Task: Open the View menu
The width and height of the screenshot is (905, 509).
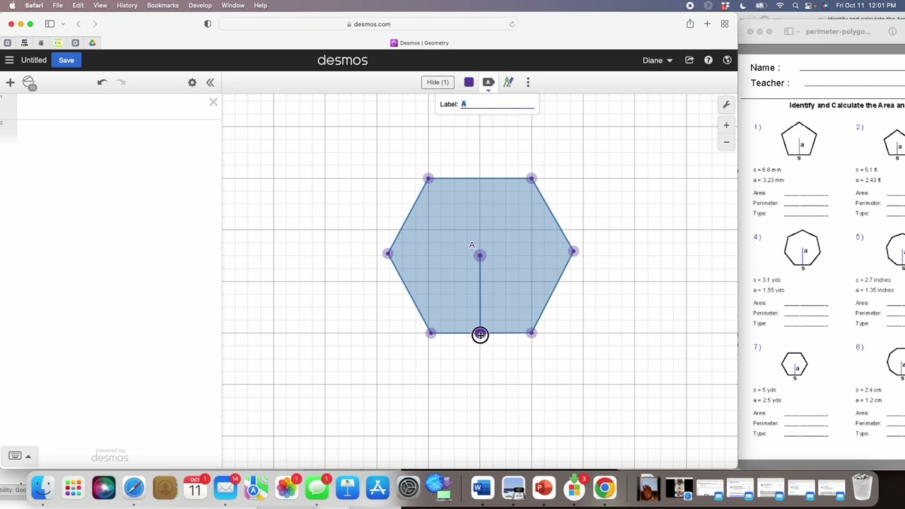Action: pyautogui.click(x=100, y=6)
